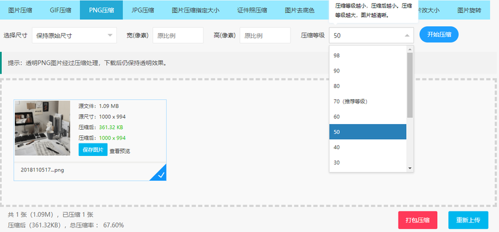The width and height of the screenshot is (499, 232).
Task: Click the arrow of 保持原始尺寸 dropdown
Action: 110,36
